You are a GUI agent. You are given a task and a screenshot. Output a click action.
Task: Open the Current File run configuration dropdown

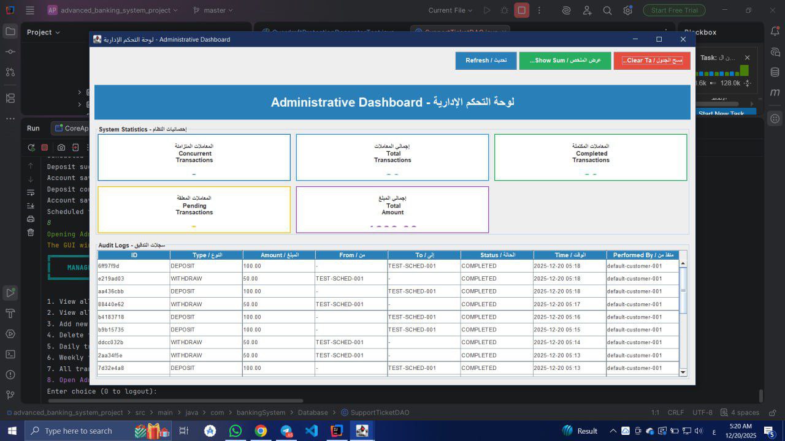[450, 10]
